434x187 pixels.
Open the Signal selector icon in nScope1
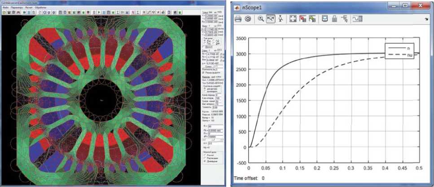coord(344,19)
